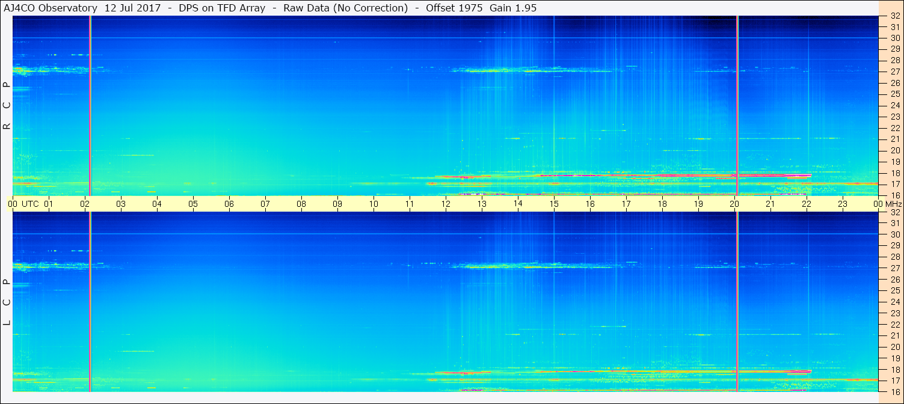904x404 pixels.
Task: Click the "R C P" polarization label
Action: click(7, 106)
